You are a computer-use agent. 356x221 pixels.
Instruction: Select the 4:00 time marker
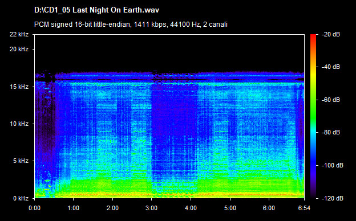191,208
